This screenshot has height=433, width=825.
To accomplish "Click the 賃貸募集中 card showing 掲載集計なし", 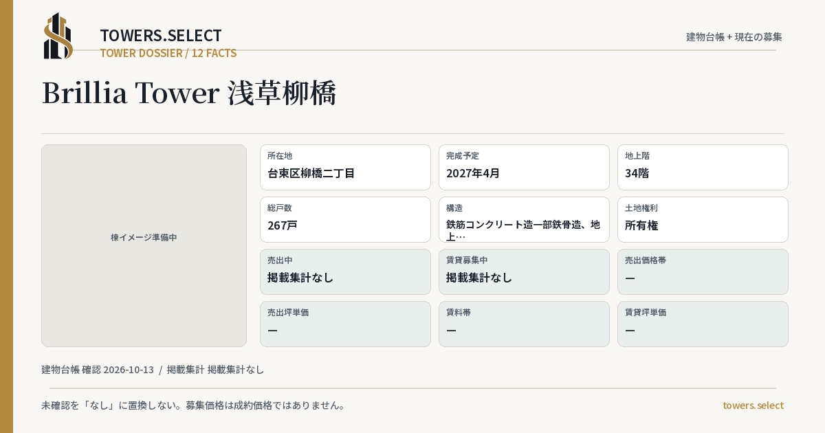I will (x=524, y=271).
